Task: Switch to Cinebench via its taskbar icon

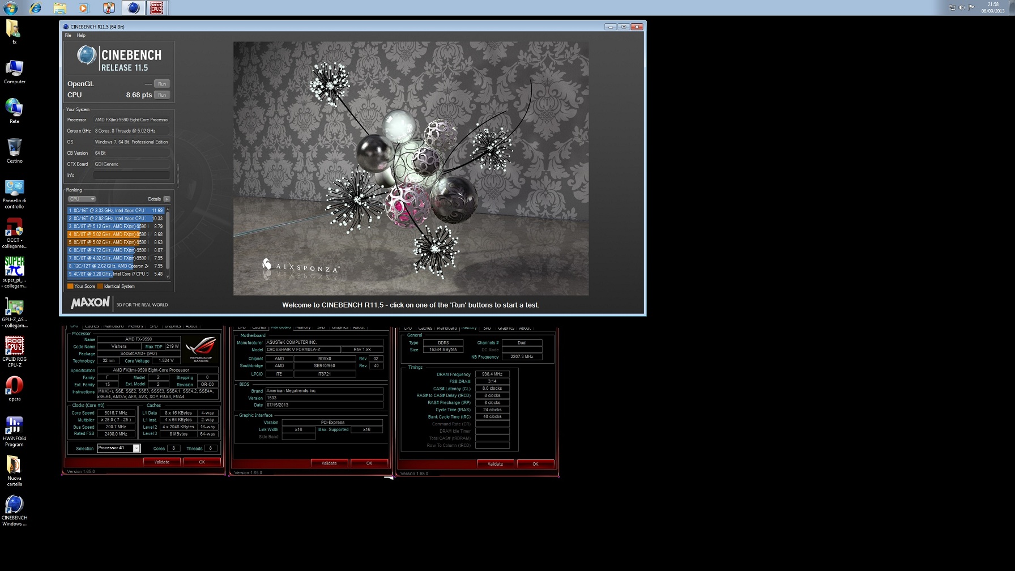Action: pos(134,8)
